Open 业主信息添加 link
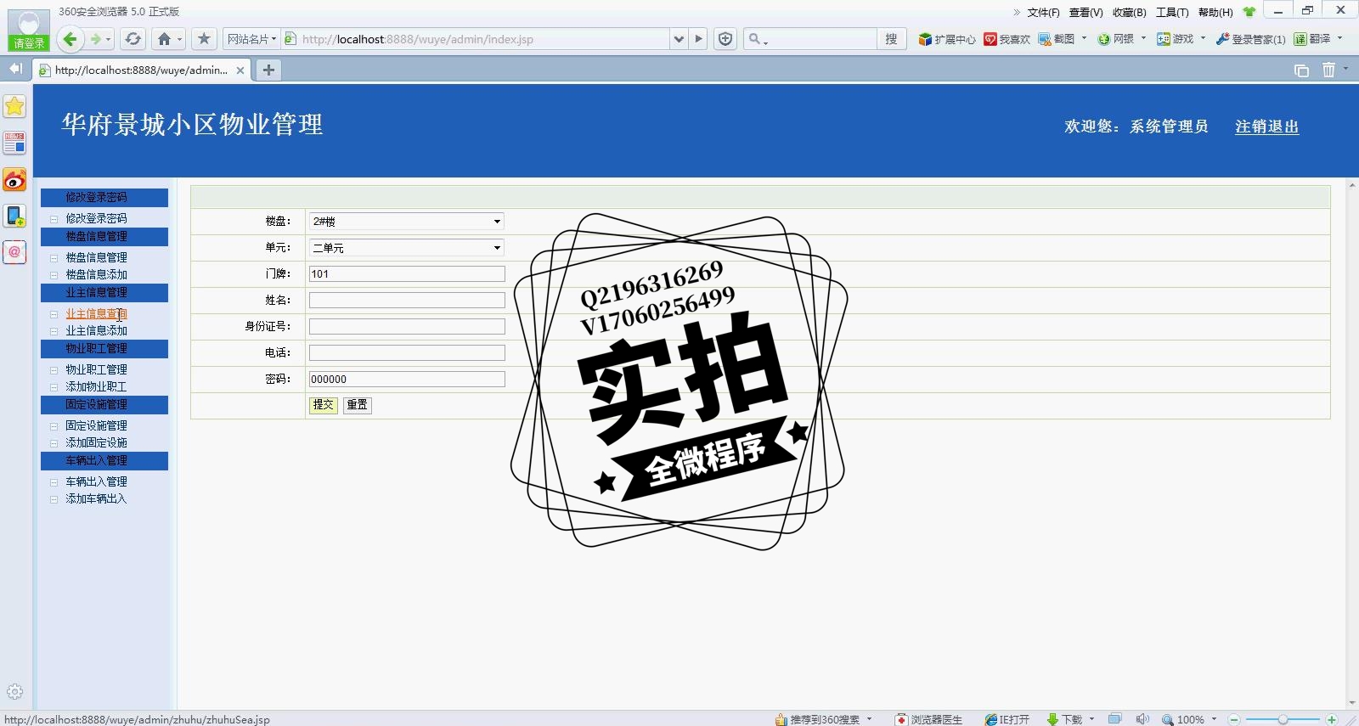Viewport: 1359px width, 726px height. coord(96,330)
